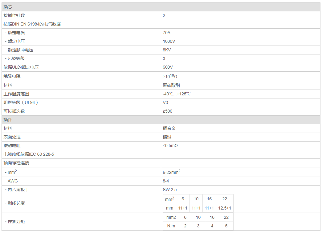Viewport: 322px width, 232px height.
Task: Click the 8KV impulse voltage value
Action: click(167, 50)
